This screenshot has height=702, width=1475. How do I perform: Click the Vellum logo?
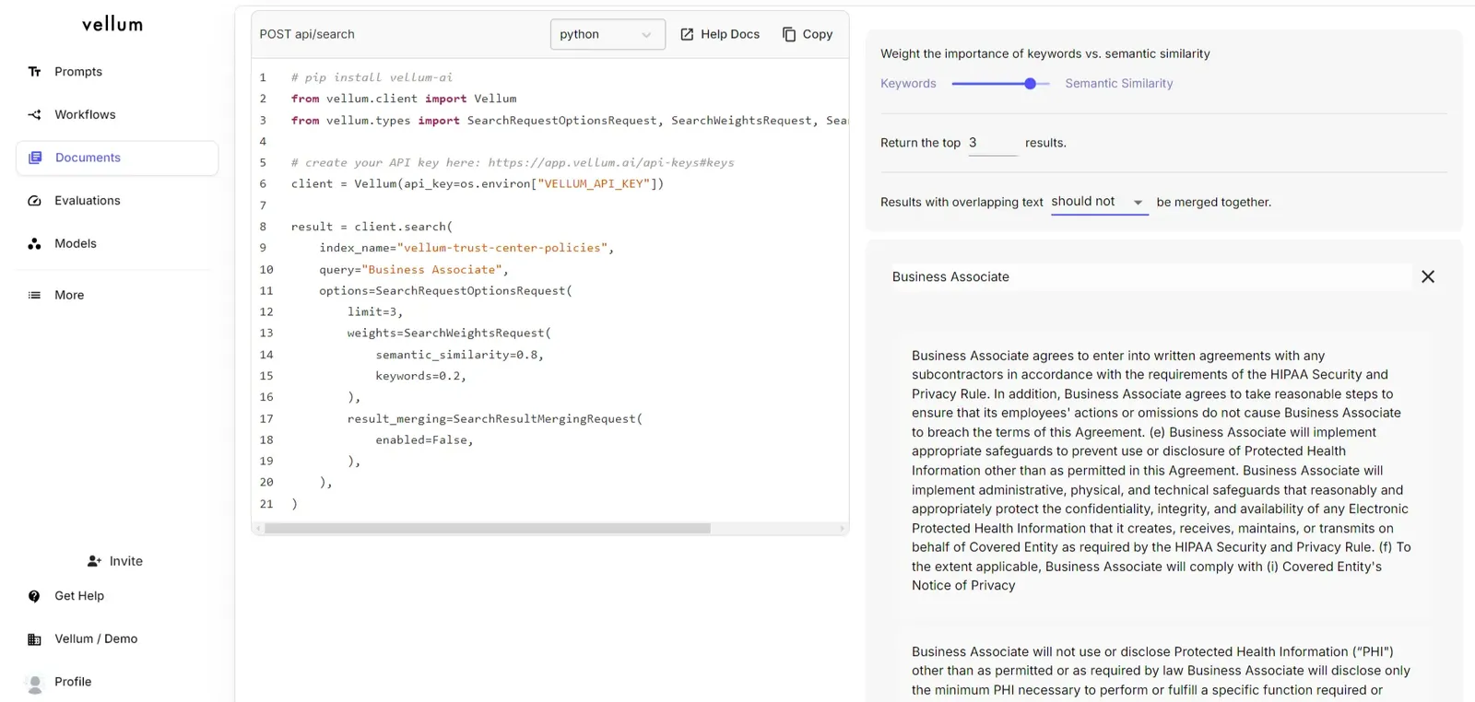point(112,24)
